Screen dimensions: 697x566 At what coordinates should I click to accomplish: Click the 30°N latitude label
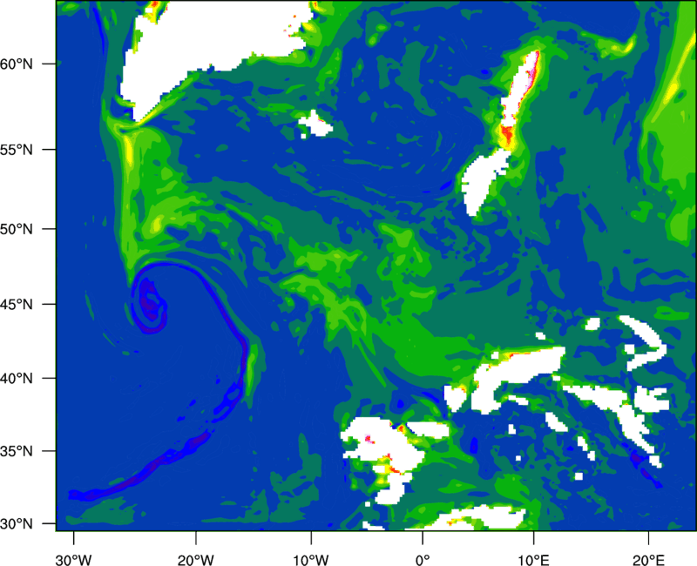click(x=17, y=524)
